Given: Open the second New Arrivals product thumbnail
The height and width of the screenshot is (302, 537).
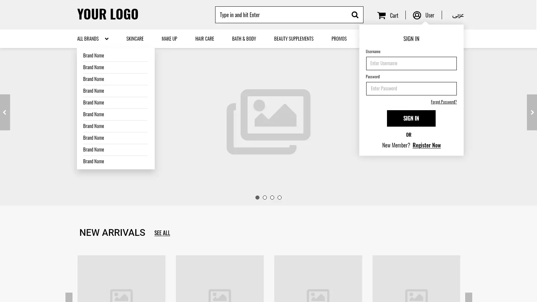Looking at the screenshot, I should tap(220, 278).
